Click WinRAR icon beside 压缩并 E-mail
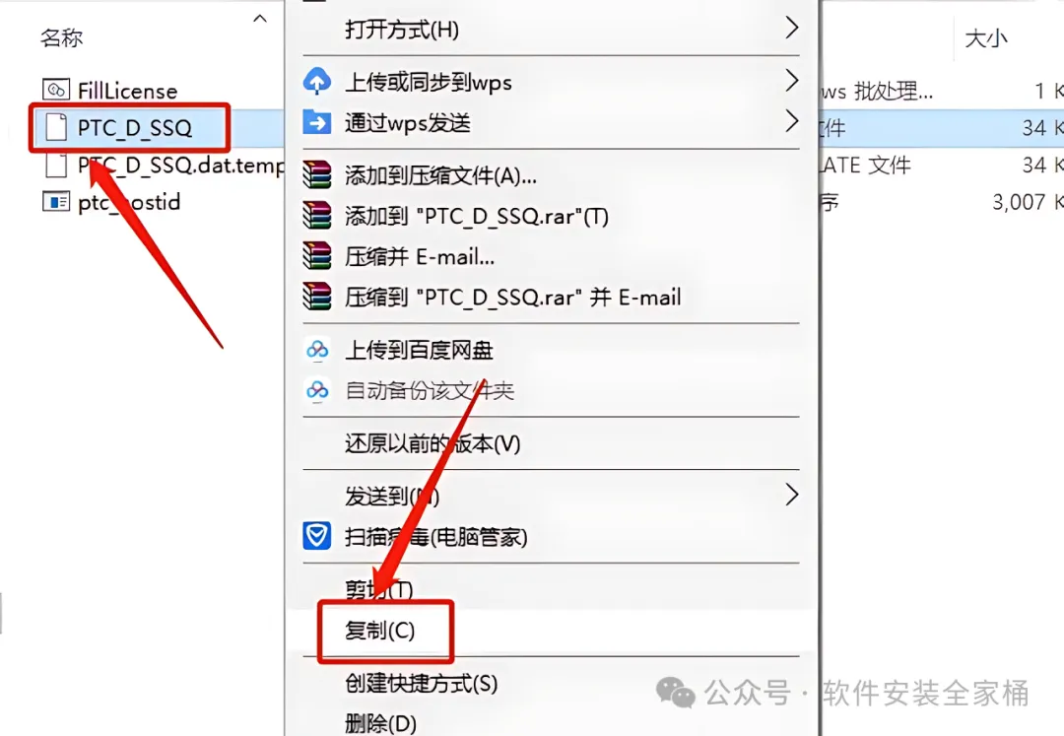 (x=317, y=256)
